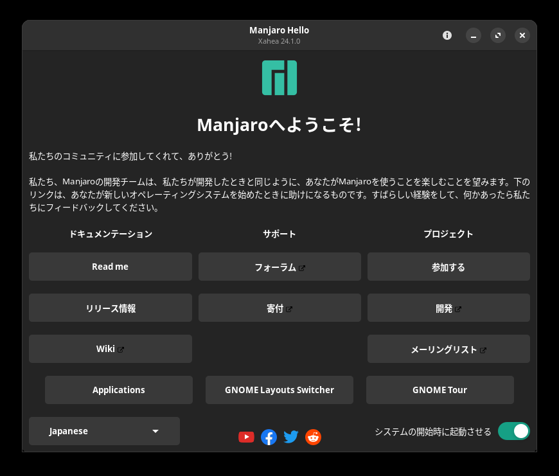Open the 開発 development link button
The width and height of the screenshot is (559, 476).
click(x=449, y=308)
